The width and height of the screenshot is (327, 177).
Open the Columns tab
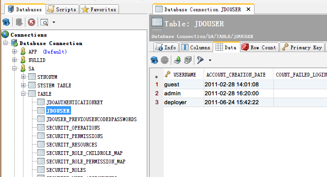pyautogui.click(x=196, y=47)
